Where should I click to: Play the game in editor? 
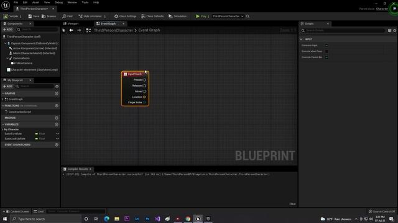tap(201, 16)
